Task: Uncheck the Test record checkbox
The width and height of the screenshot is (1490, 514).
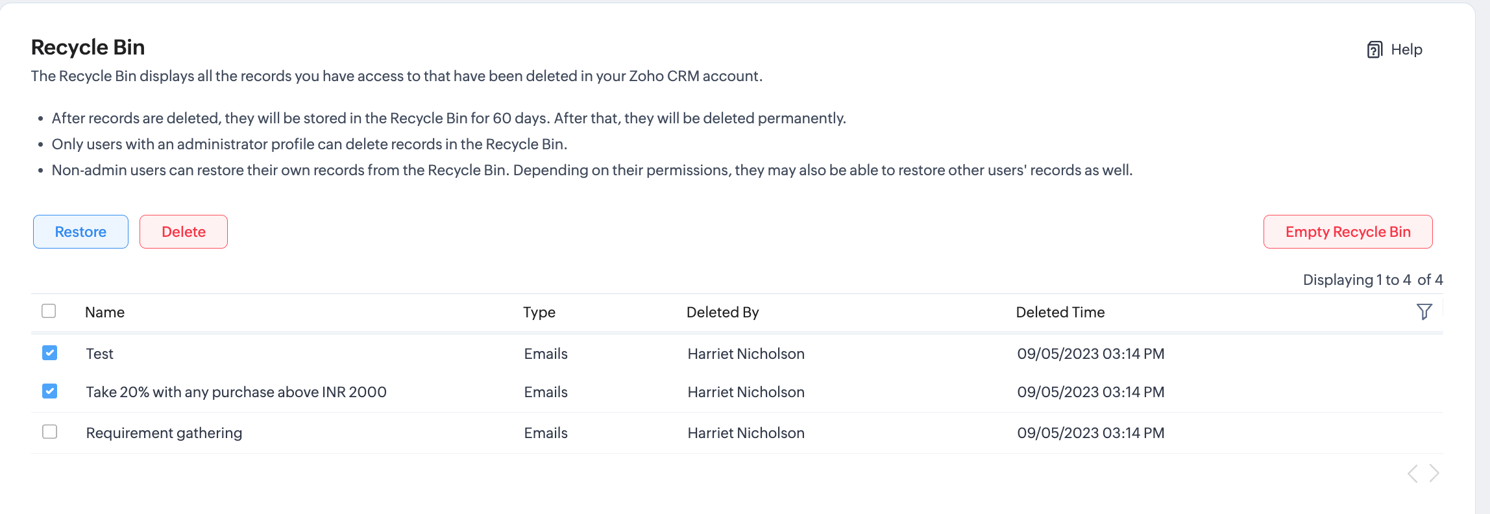Action: click(x=50, y=353)
